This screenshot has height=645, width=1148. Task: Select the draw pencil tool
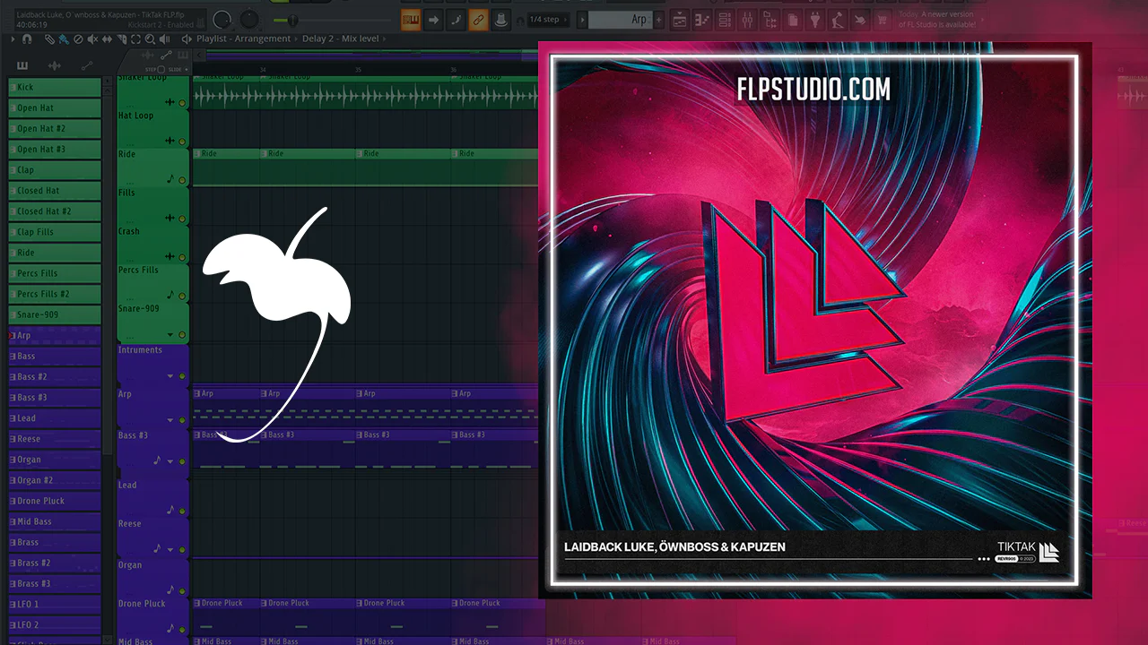point(49,39)
